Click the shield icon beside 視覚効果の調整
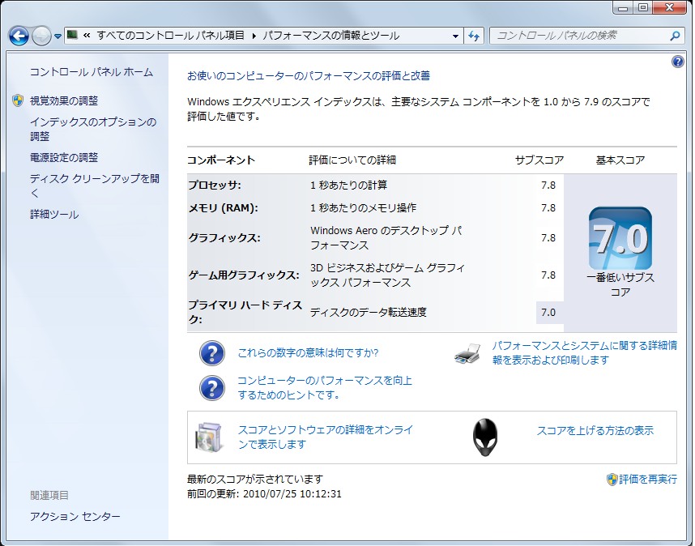Viewport: 695px width, 546px height. pyautogui.click(x=18, y=100)
